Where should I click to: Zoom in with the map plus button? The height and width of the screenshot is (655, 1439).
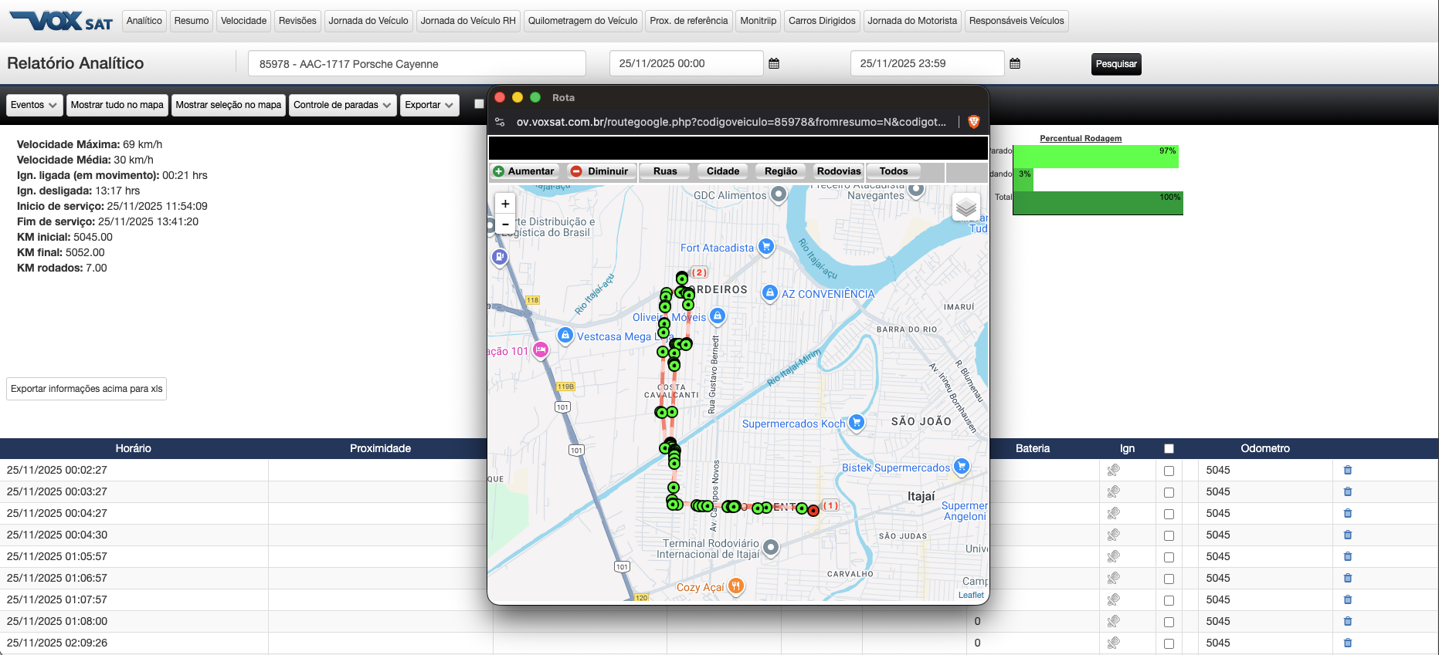505,204
